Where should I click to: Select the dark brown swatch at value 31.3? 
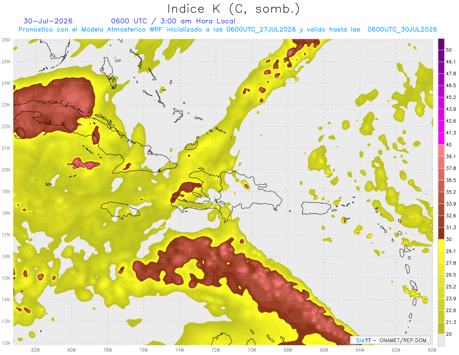point(441,233)
